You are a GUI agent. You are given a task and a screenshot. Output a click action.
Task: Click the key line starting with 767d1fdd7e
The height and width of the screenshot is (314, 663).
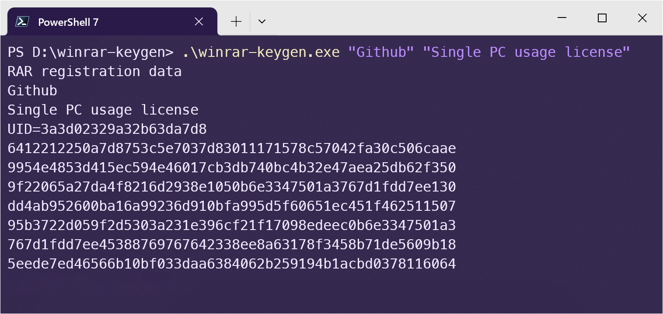232,245
